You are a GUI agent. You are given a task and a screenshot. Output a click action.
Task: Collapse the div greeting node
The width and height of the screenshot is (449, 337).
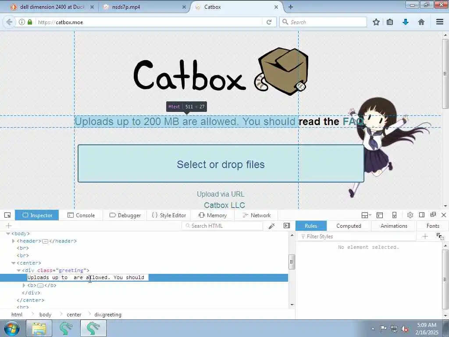18,270
